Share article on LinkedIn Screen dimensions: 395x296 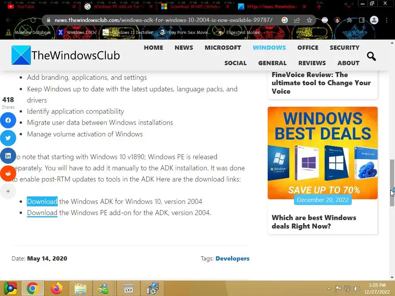(x=8, y=156)
